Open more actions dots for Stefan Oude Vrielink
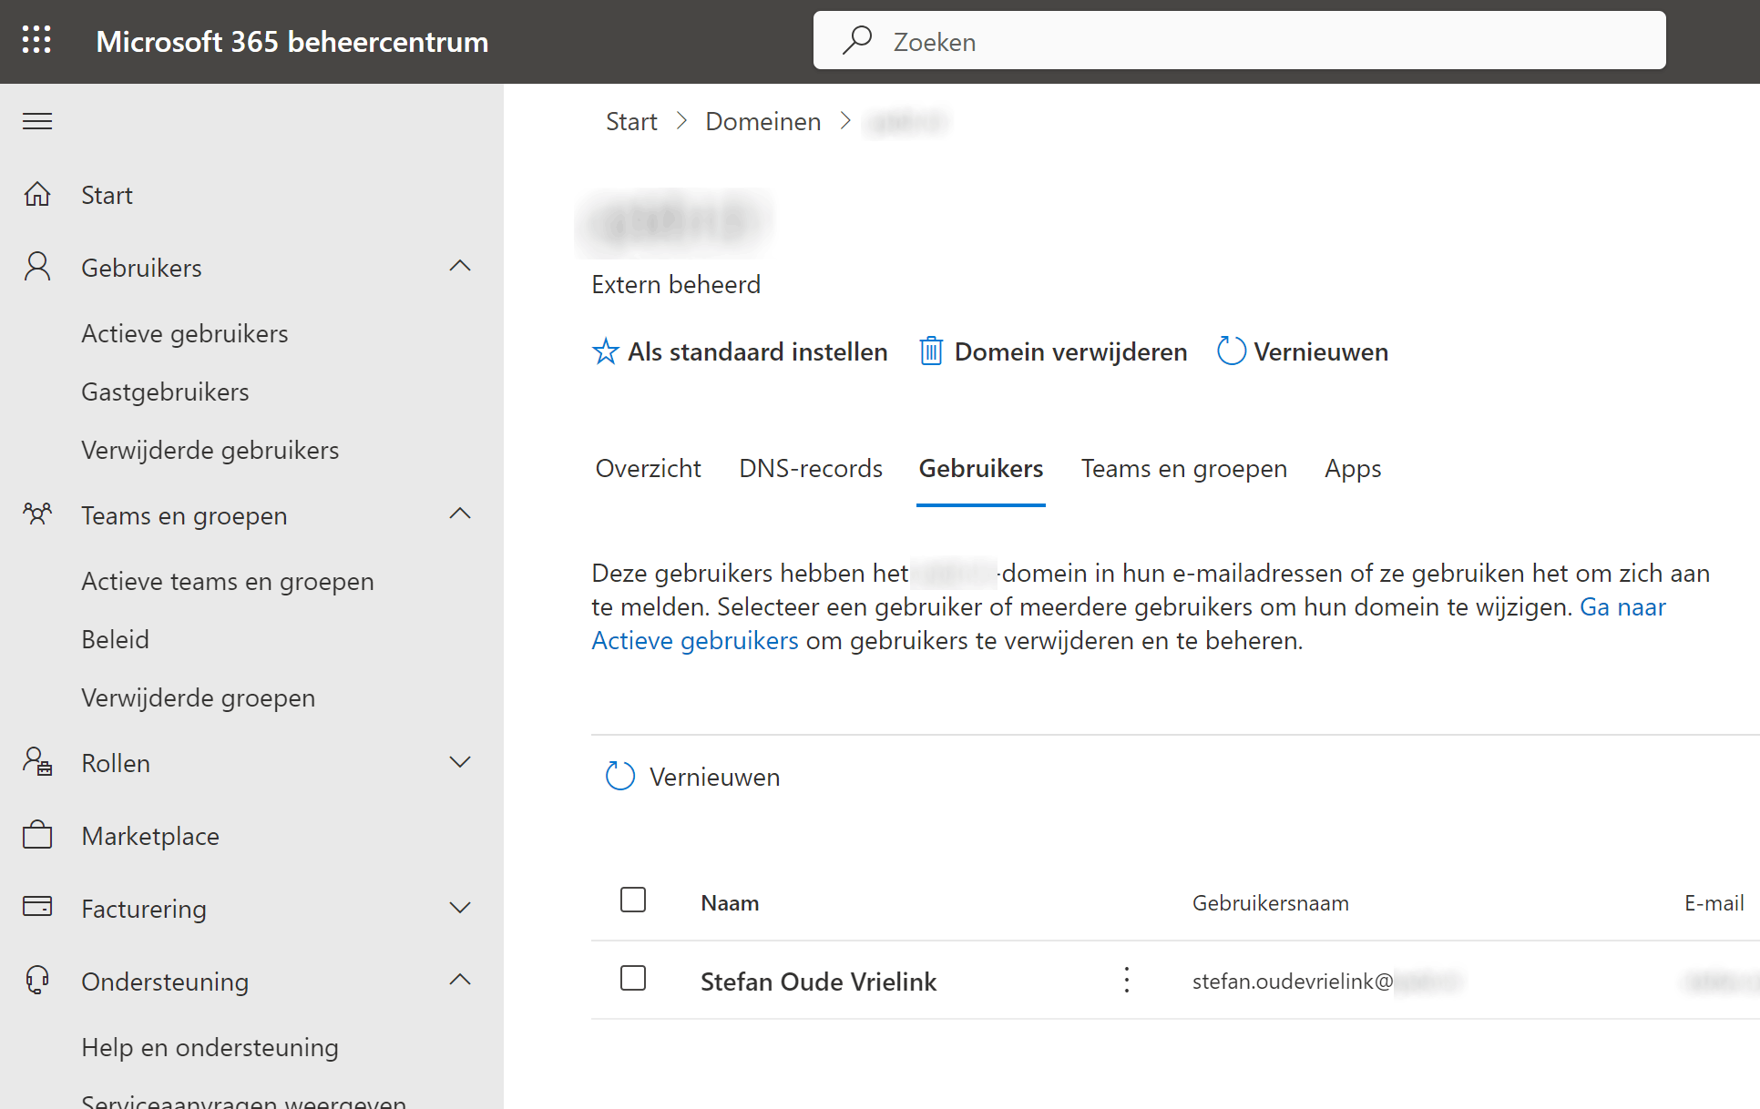The width and height of the screenshot is (1760, 1109). click(1127, 981)
